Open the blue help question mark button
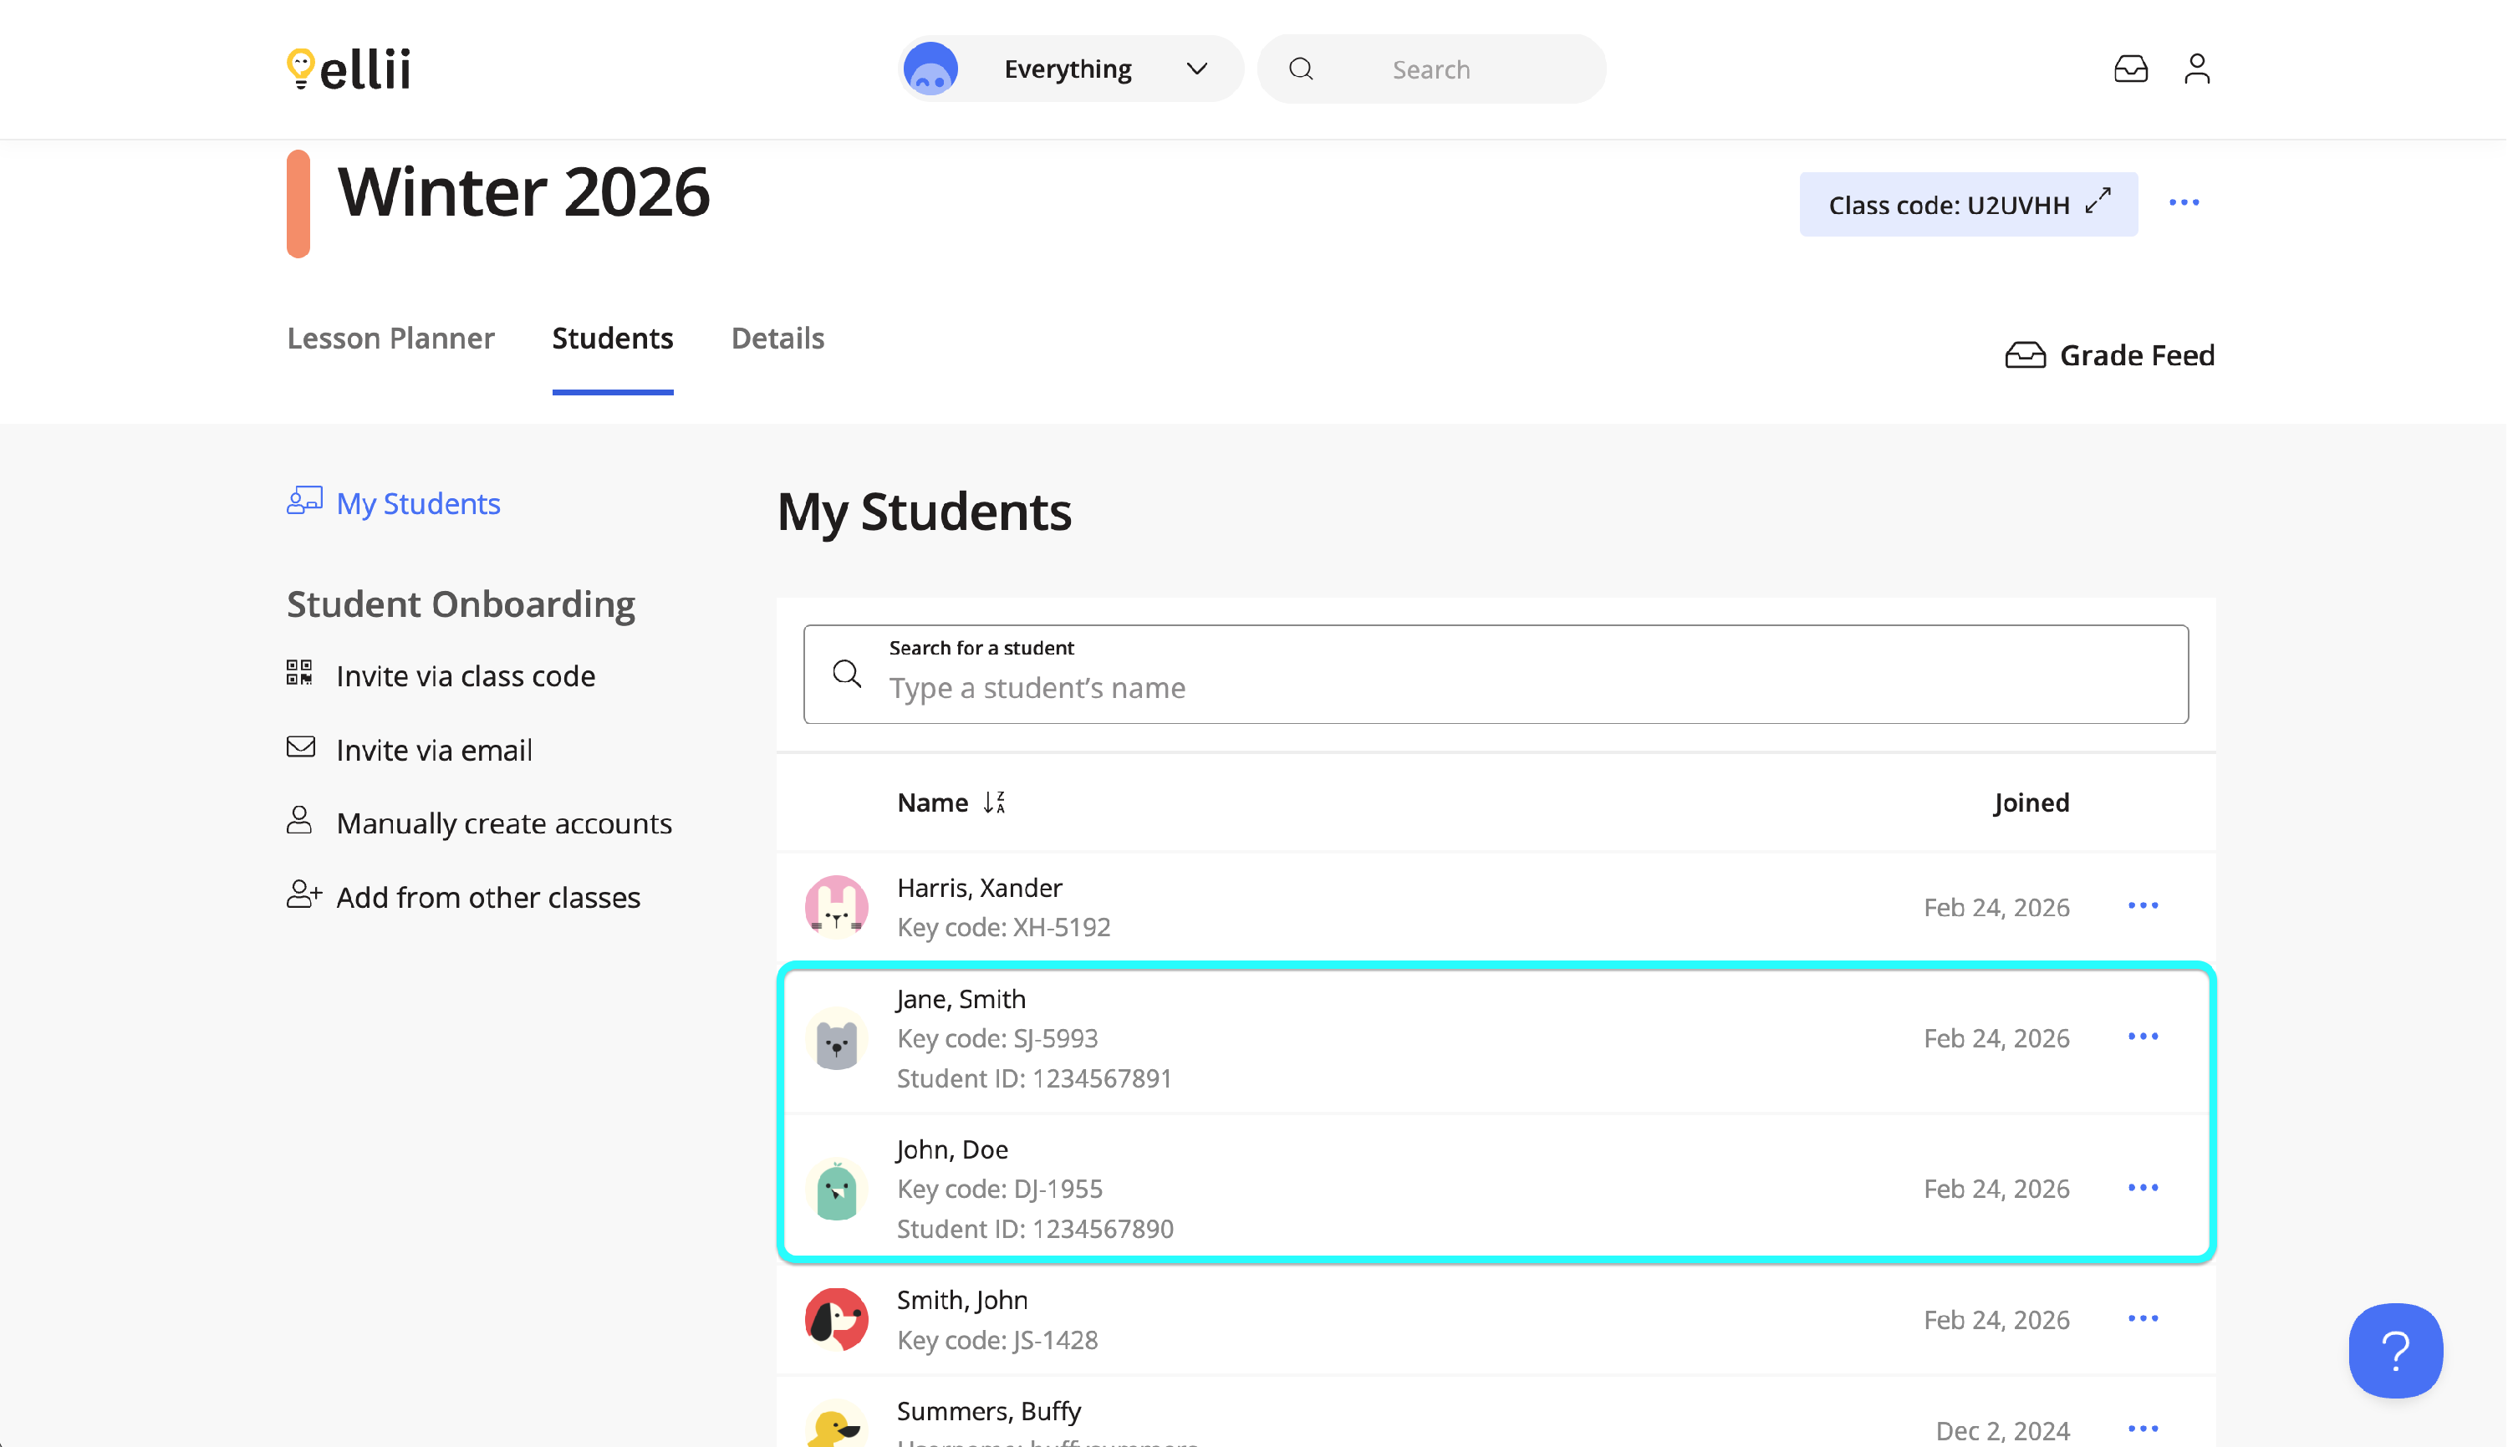Screen dimensions: 2508x1447 pyautogui.click(x=2395, y=1349)
